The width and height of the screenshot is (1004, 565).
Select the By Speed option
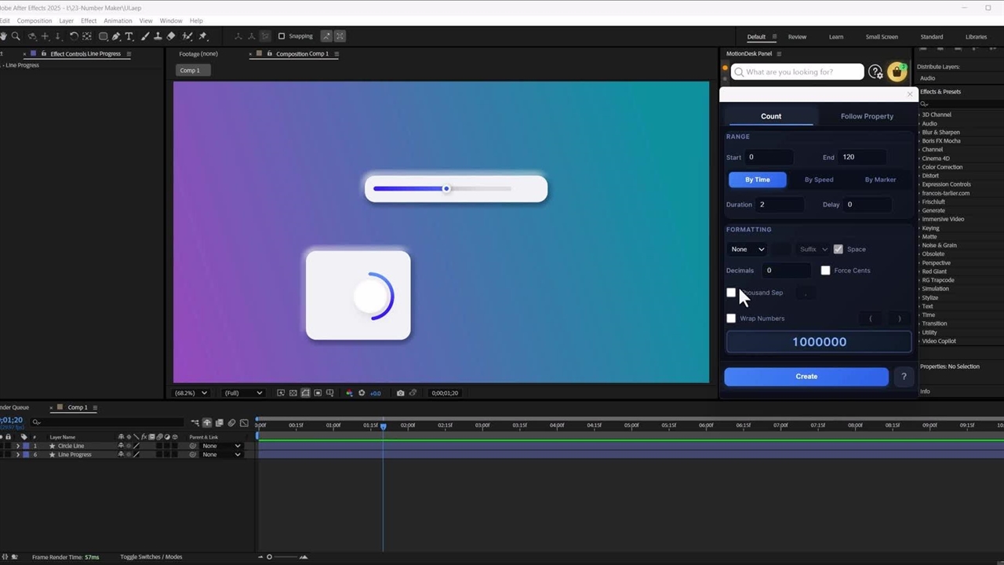click(x=819, y=180)
